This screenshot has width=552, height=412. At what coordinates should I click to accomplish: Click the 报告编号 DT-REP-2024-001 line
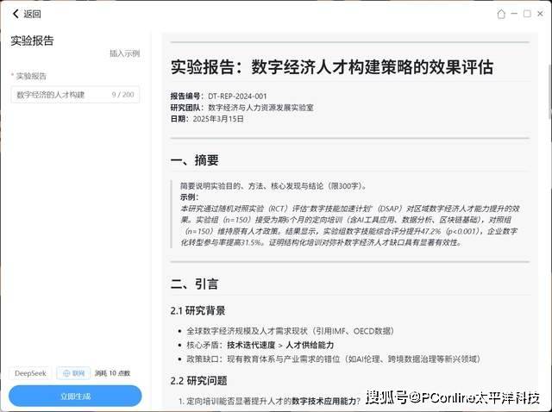(218, 96)
